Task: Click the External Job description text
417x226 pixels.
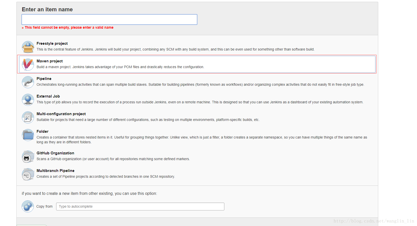Action: (x=200, y=102)
